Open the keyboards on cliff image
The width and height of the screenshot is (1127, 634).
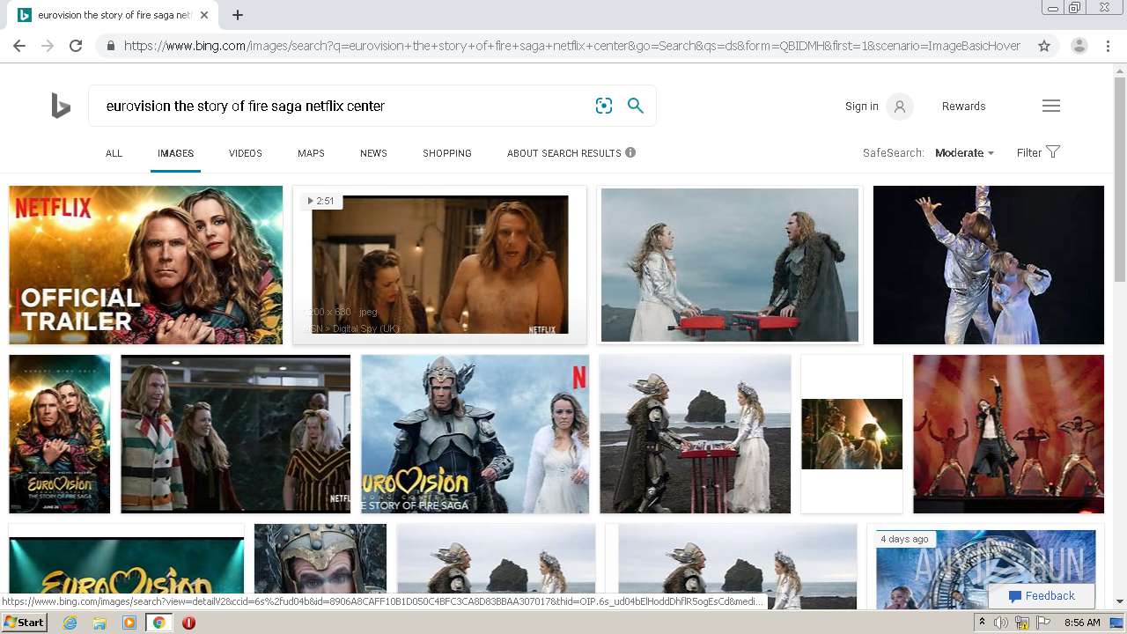click(730, 265)
